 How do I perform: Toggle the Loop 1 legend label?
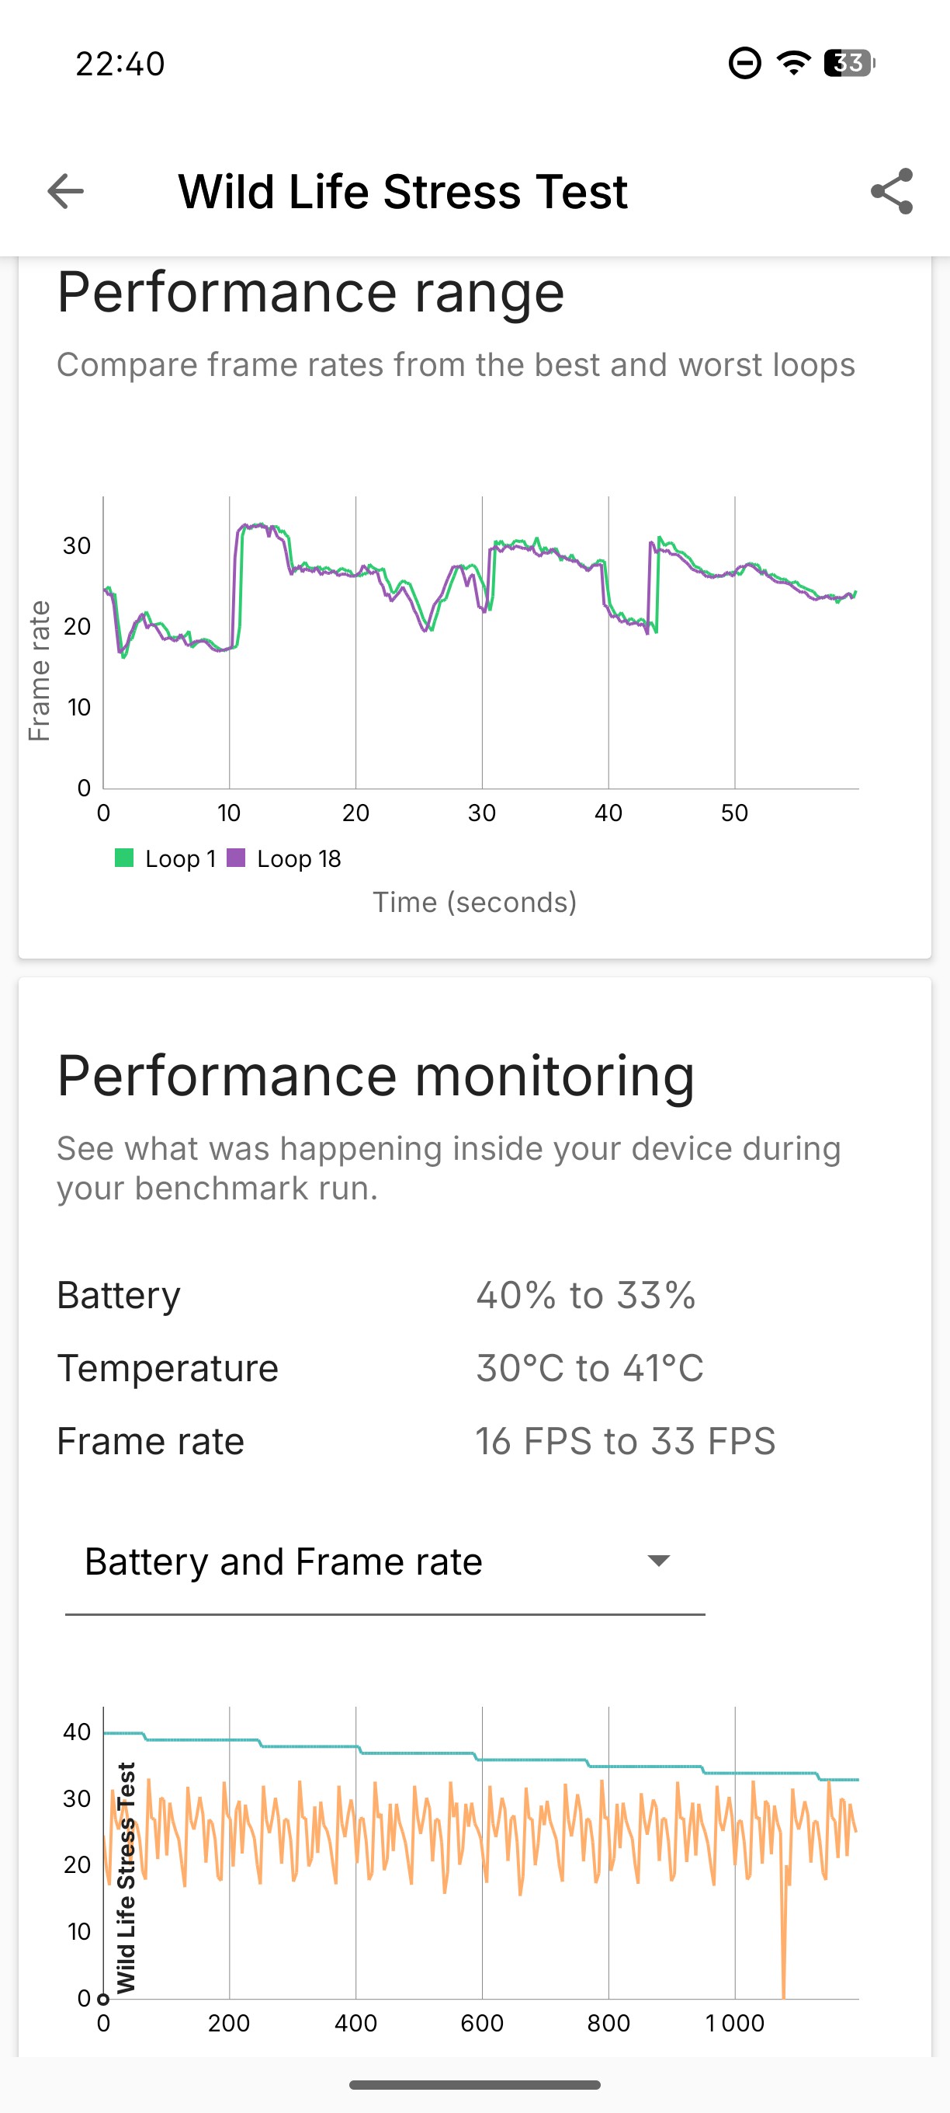180,859
